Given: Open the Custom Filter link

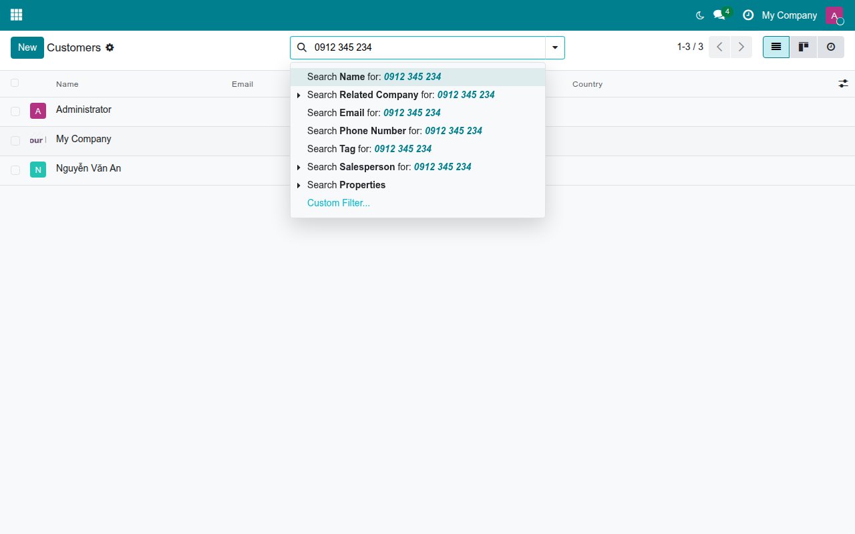Looking at the screenshot, I should (339, 203).
